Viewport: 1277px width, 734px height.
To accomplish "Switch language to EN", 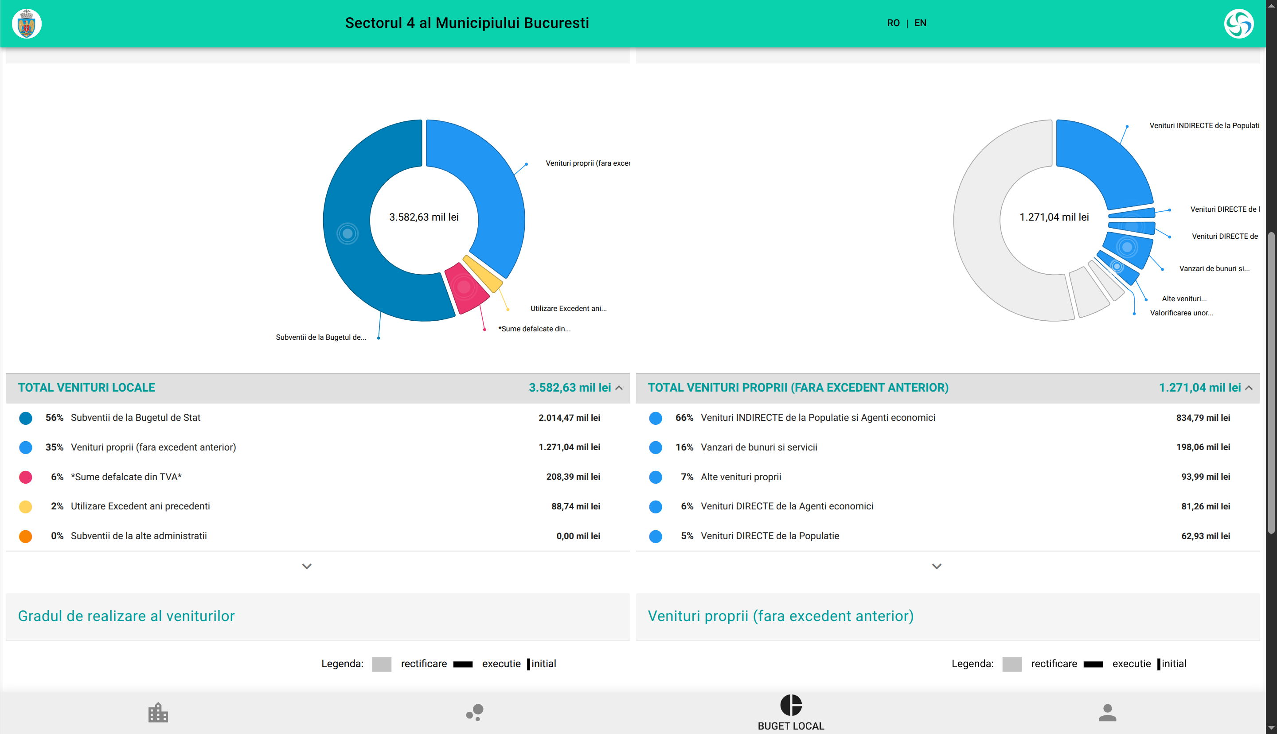I will click(920, 23).
